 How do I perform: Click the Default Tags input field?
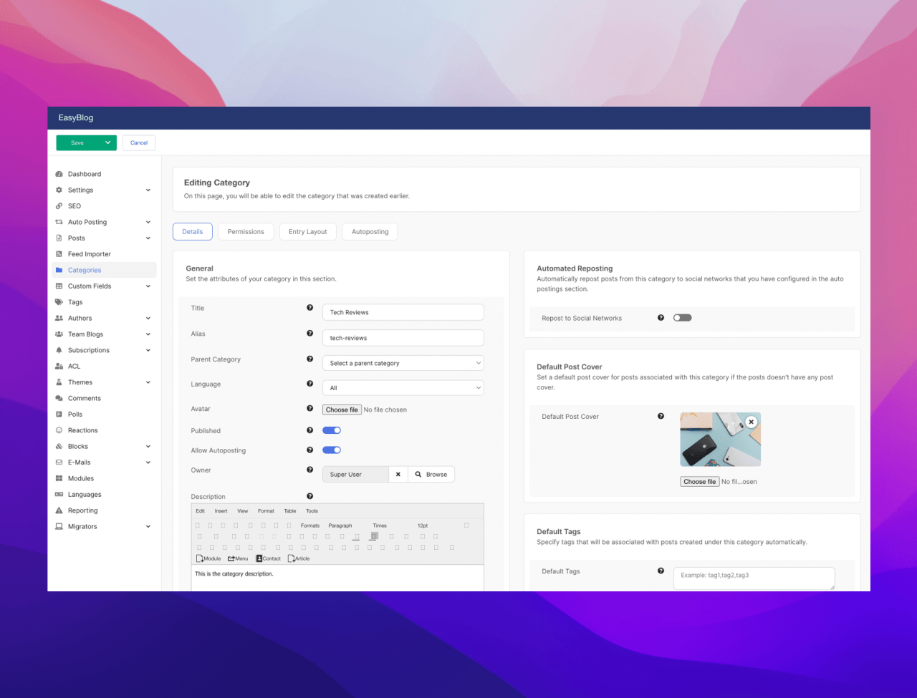point(754,578)
